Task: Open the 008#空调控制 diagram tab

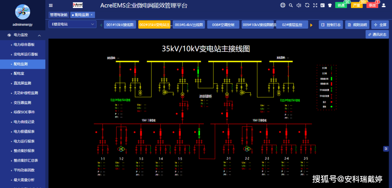Action: (223, 25)
